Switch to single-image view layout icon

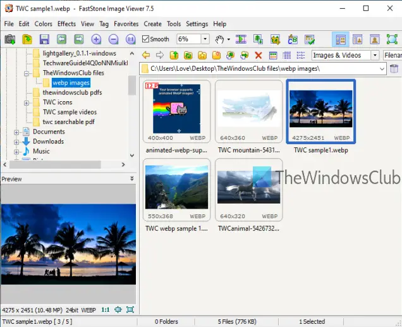375,39
